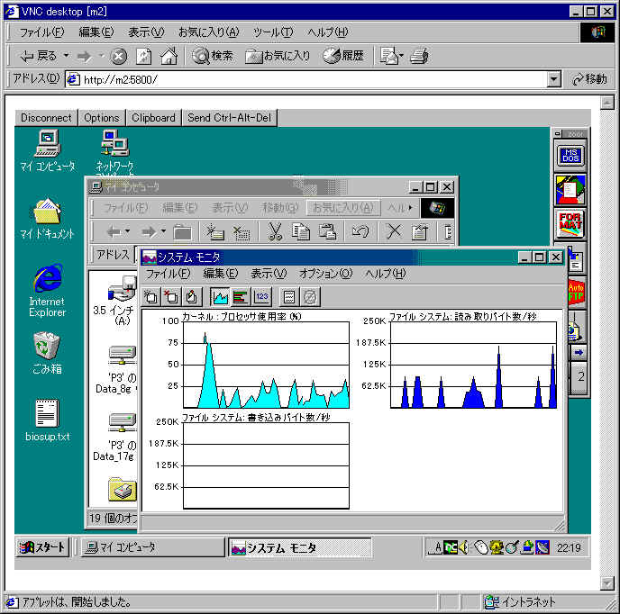Click Auto FTP icon in shortcut bar

click(x=576, y=293)
